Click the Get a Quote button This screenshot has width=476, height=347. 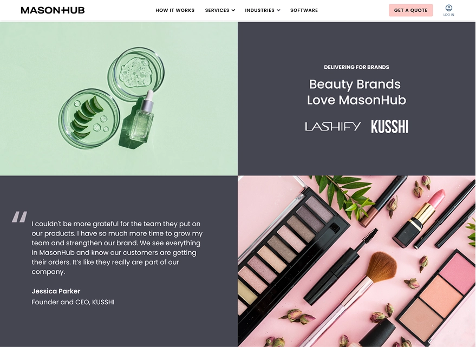410,10
